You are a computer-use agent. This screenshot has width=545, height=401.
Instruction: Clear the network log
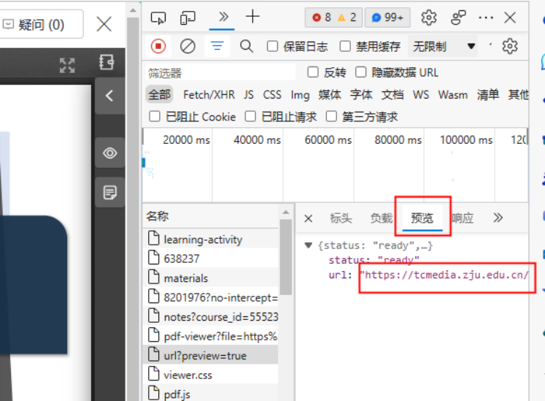(x=188, y=46)
